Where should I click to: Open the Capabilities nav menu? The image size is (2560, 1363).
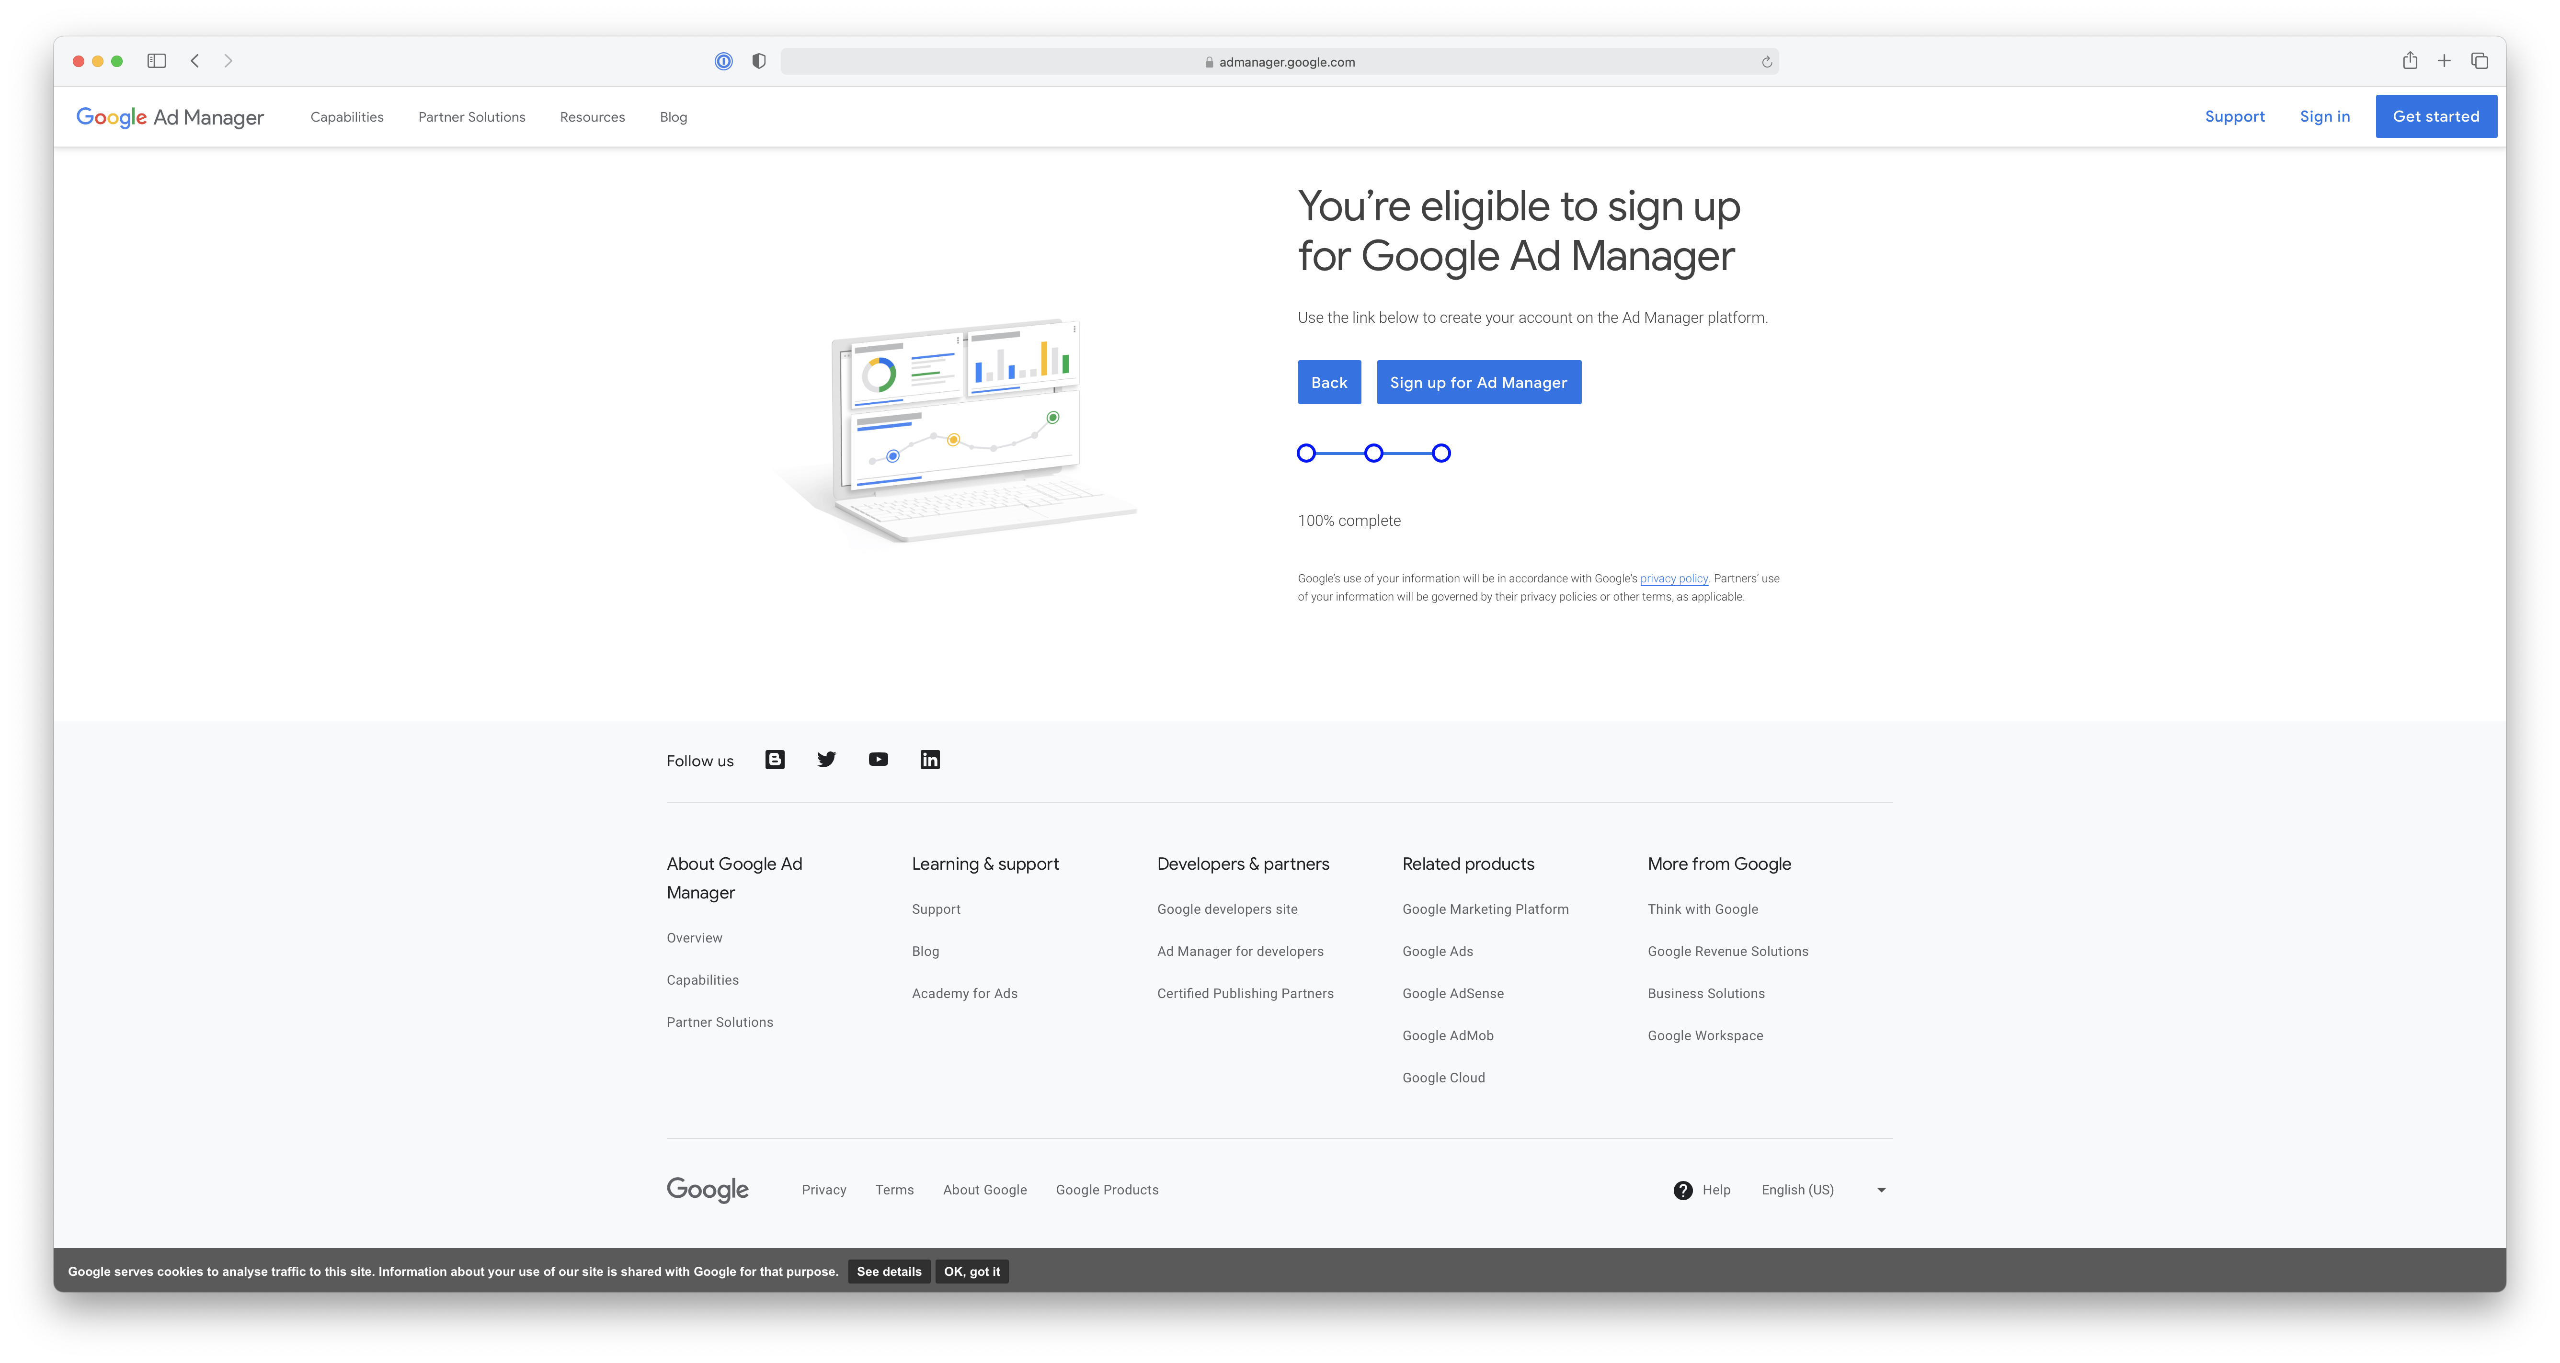click(347, 117)
